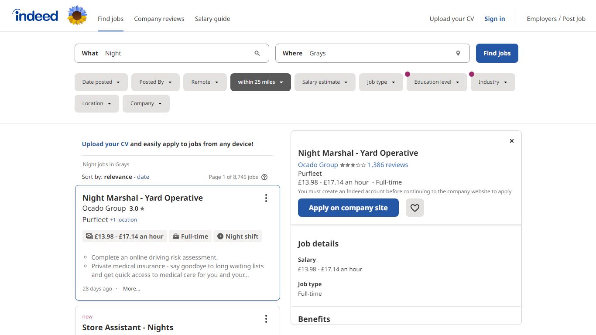Sort results by date
The width and height of the screenshot is (596, 335).
tap(143, 177)
